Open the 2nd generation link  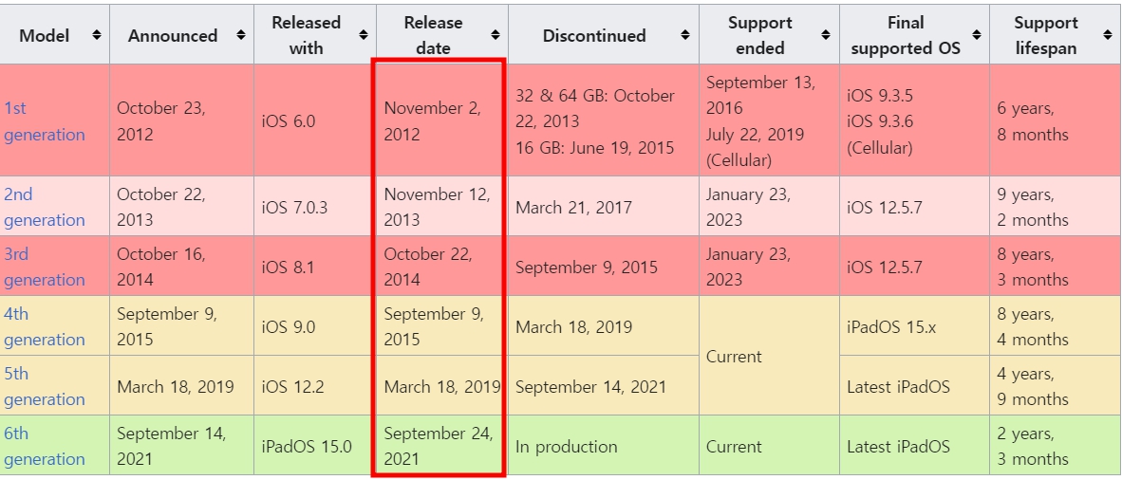point(44,207)
